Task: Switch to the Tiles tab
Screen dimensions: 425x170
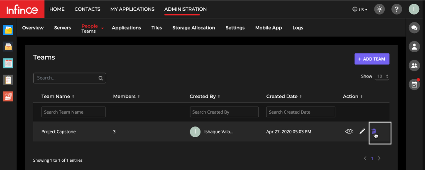Action: coord(156,28)
